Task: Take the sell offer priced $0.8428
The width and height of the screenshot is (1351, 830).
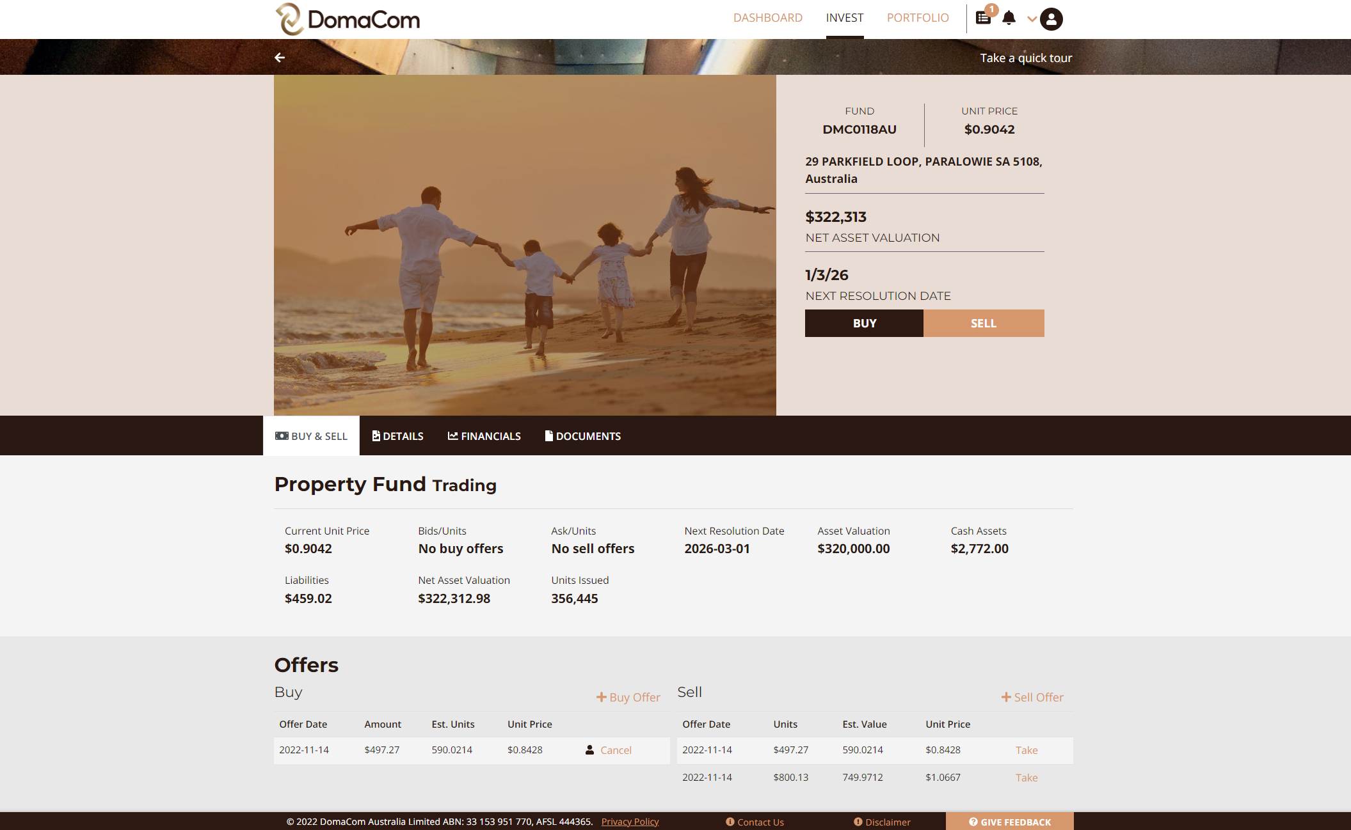Action: (1027, 750)
